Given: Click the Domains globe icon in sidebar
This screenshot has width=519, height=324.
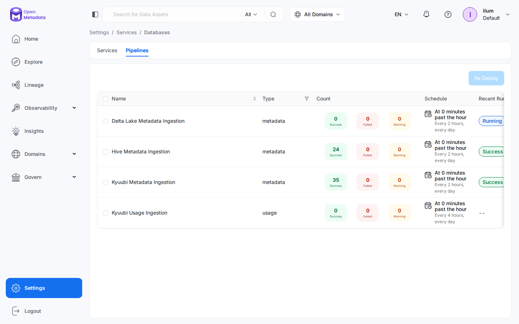Looking at the screenshot, I should (x=16, y=154).
